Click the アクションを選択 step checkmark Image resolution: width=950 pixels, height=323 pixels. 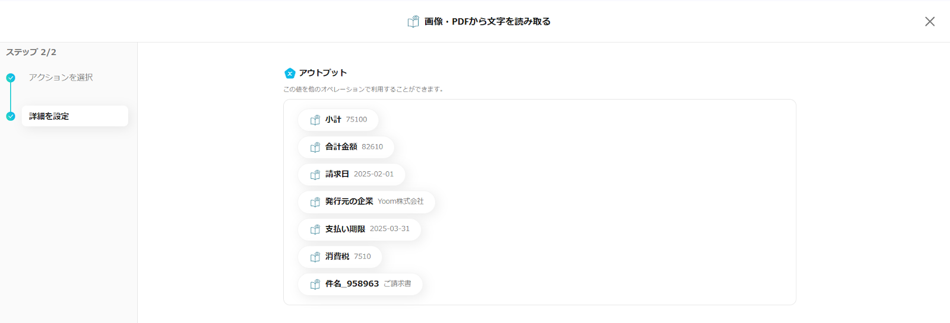coord(11,78)
